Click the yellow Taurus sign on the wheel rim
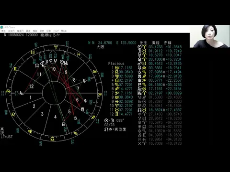230x172 pixels. pyautogui.click(x=33, y=53)
